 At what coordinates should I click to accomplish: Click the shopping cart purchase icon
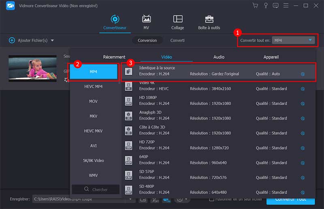point(255,6)
